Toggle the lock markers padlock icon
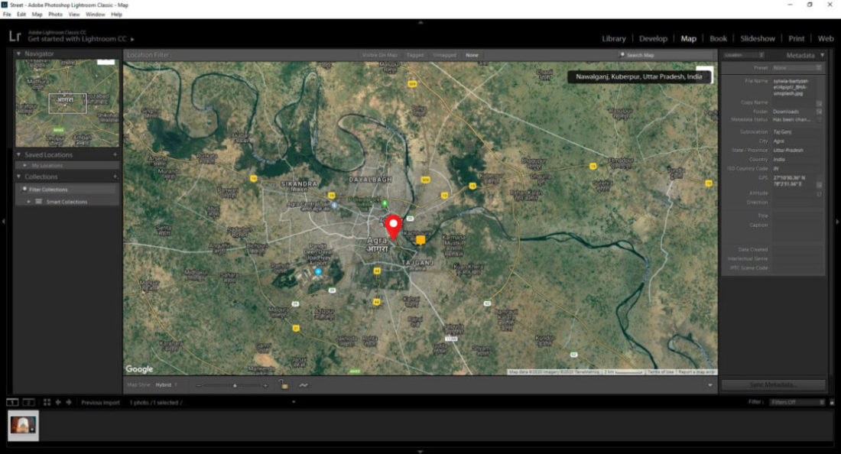This screenshot has height=454, width=841. [283, 384]
